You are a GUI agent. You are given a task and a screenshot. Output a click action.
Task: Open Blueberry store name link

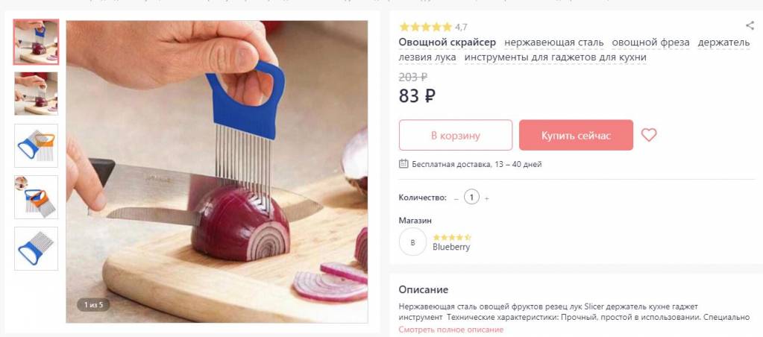point(451,247)
